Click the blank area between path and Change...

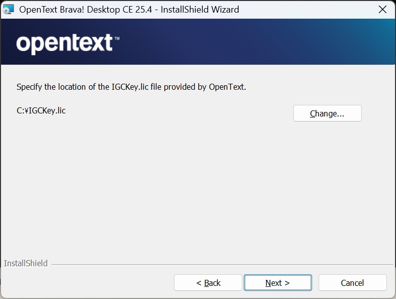click(177, 112)
